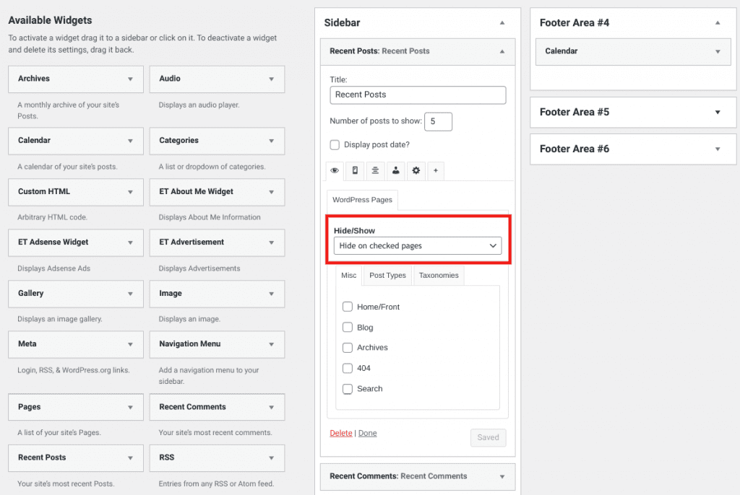
Task: Adjust the number of posts to show field
Action: coord(438,122)
